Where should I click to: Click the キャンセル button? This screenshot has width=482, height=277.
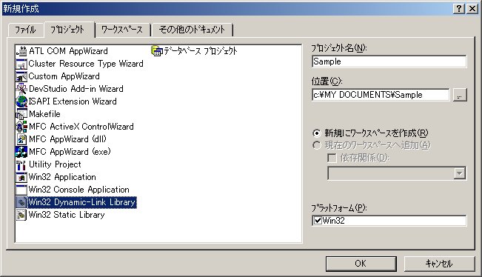439,264
